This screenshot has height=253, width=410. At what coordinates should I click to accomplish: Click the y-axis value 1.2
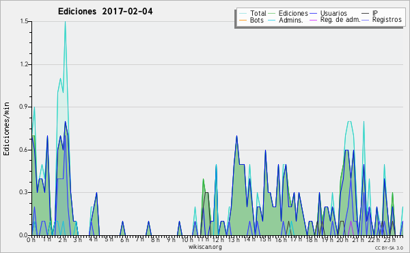pos(24,64)
